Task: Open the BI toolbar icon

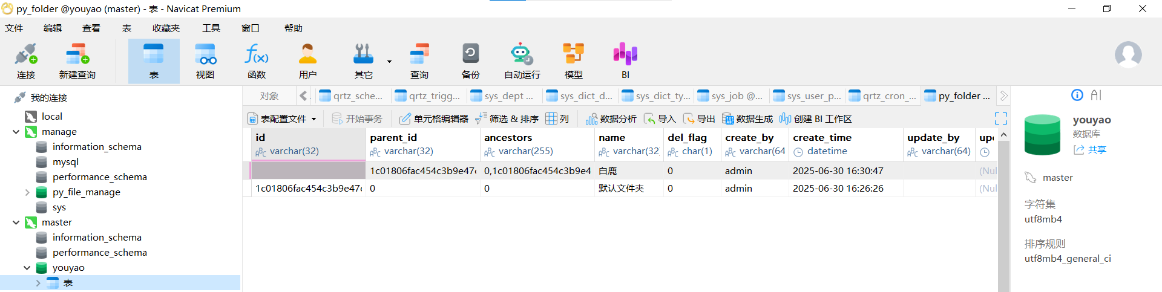Action: click(625, 61)
